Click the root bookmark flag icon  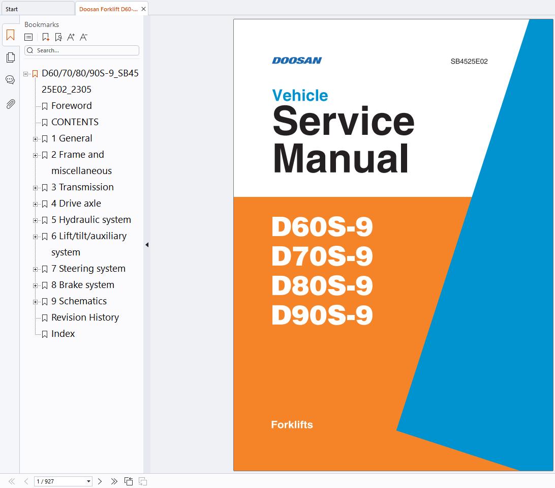35,74
